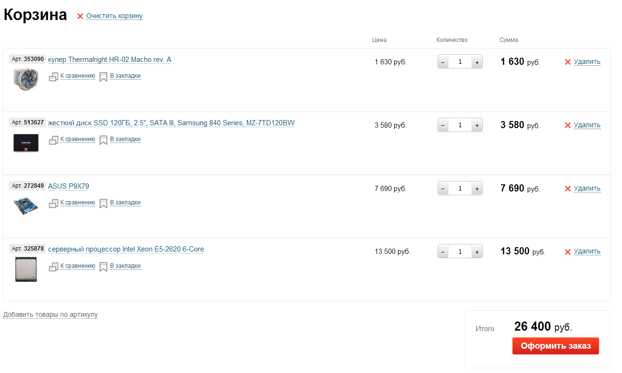The width and height of the screenshot is (622, 373).
Task: Decrease quantity of Samsung SSD
Action: click(443, 125)
